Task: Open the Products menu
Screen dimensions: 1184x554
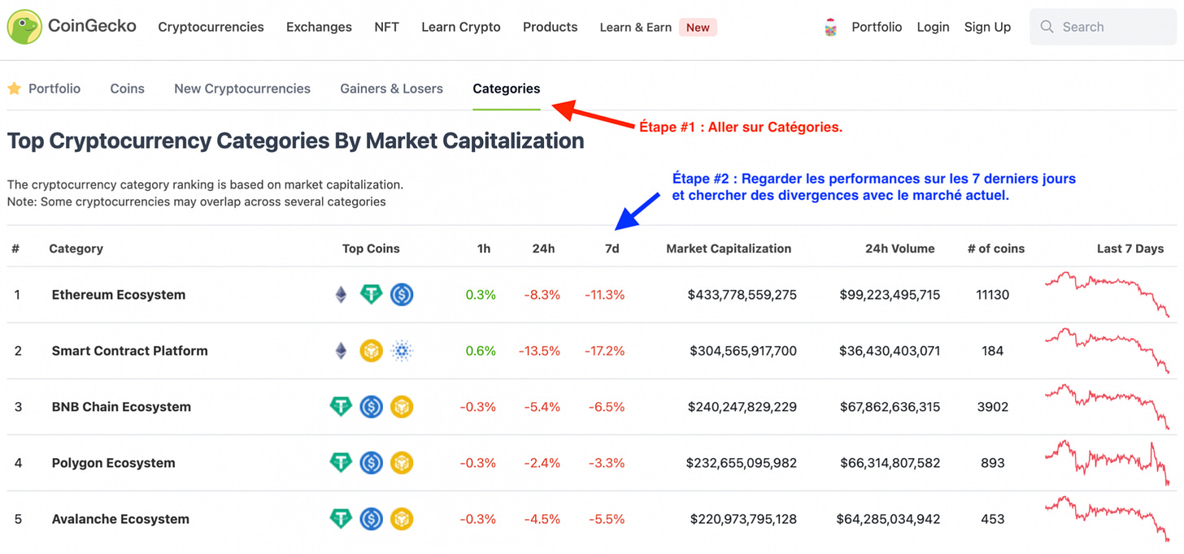Action: [x=550, y=27]
